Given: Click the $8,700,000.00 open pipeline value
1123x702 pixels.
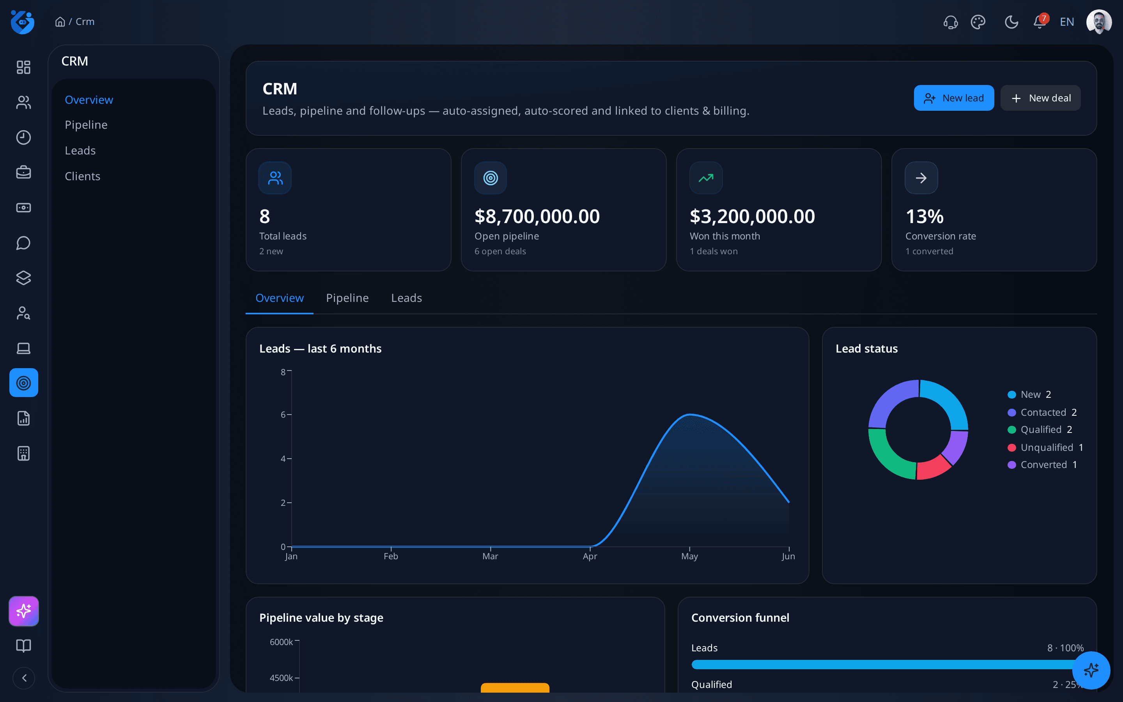Looking at the screenshot, I should 537,216.
